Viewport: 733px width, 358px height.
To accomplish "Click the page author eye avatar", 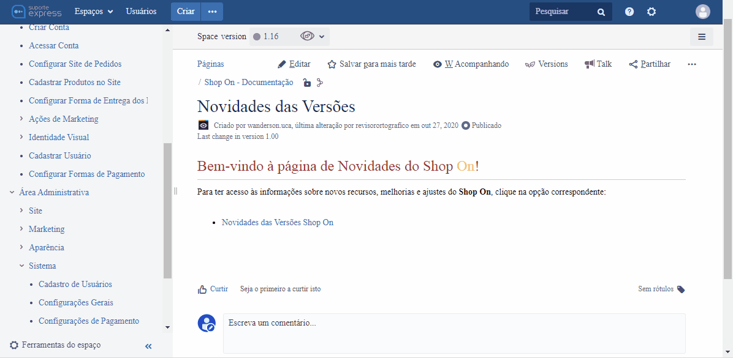I will click(x=203, y=125).
